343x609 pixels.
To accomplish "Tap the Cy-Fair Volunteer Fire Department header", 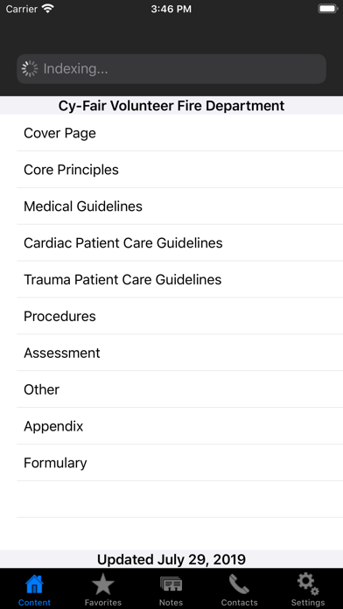I will pos(171,106).
